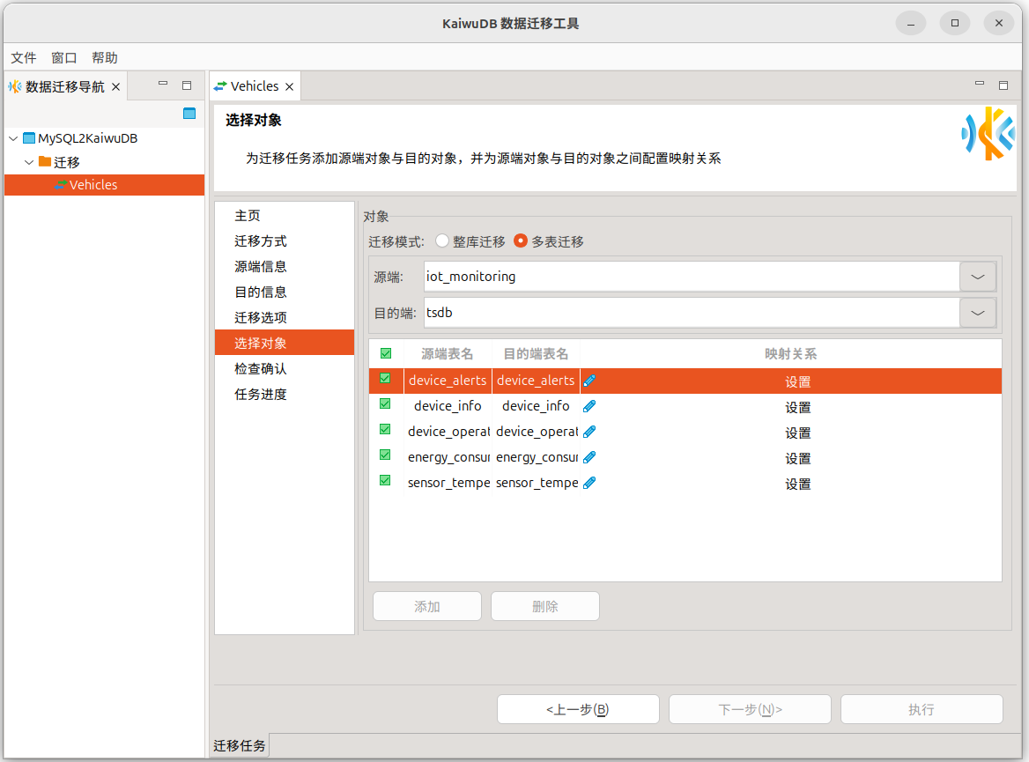Select the Vehicles task in navigation tree
The height and width of the screenshot is (762, 1029).
(93, 185)
